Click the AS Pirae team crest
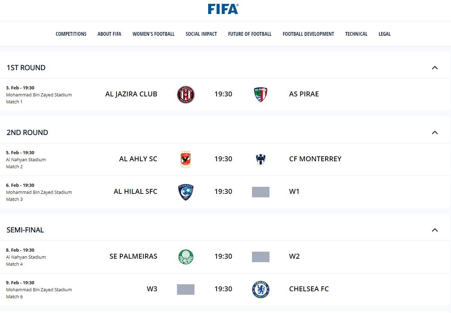This screenshot has height=313, width=451. (x=261, y=94)
